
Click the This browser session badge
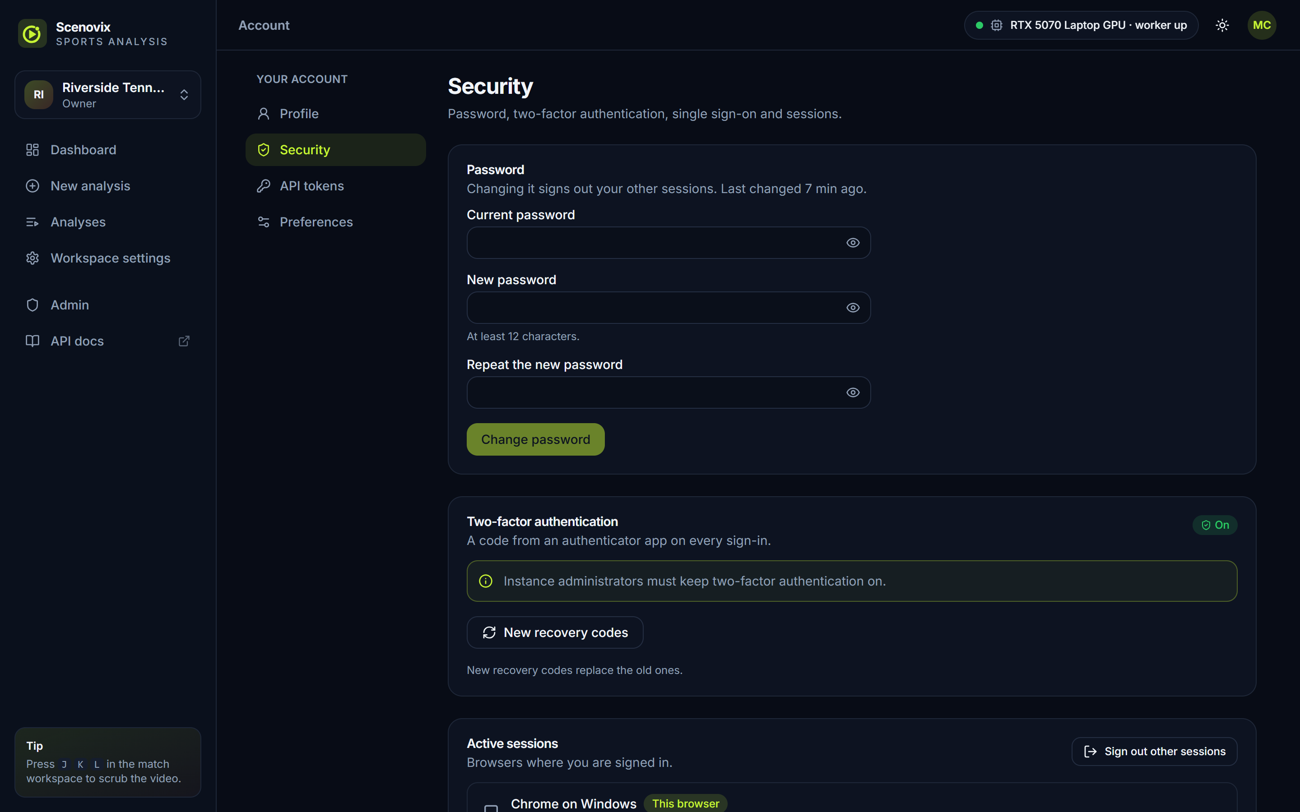click(x=686, y=803)
